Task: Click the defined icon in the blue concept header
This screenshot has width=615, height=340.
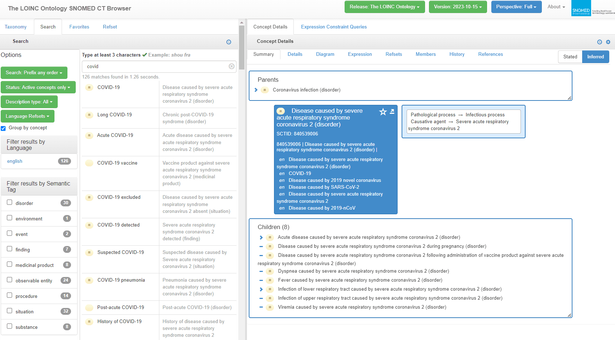Action: (281, 111)
